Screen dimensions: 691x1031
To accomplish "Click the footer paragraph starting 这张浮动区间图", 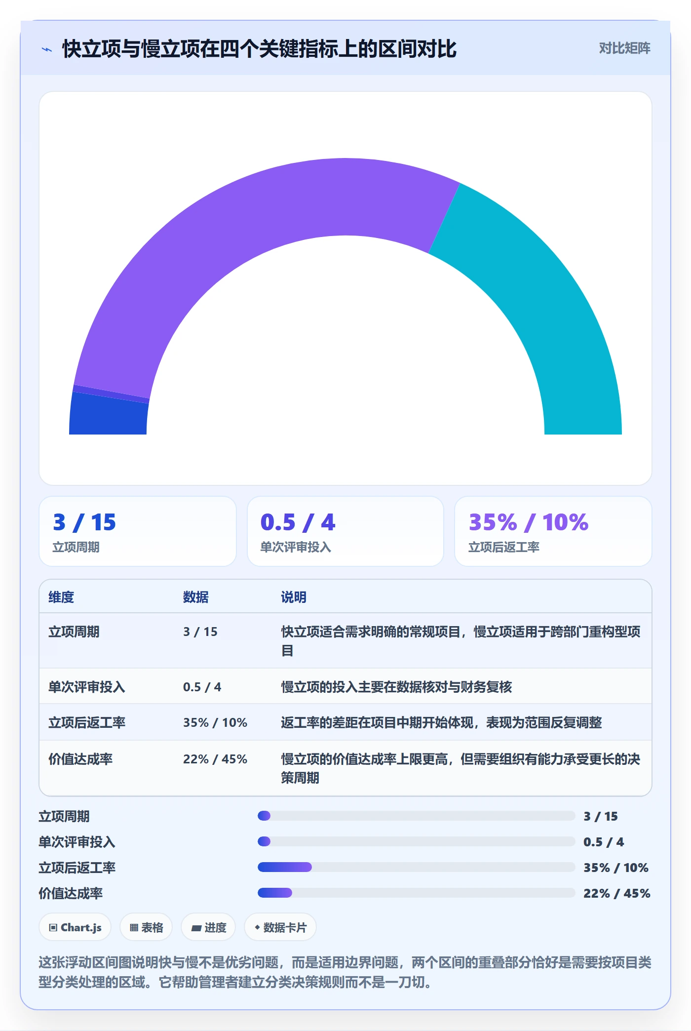I will click(x=345, y=972).
